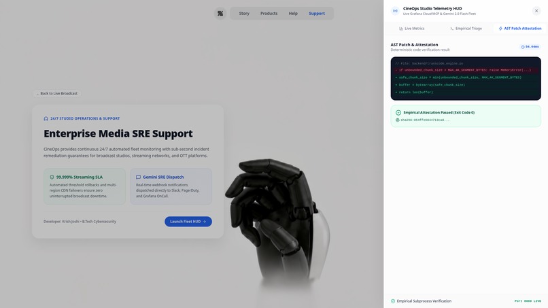The image size is (548, 308).
Task: Click the site logo icon in top navigation
Action: pyautogui.click(x=220, y=14)
